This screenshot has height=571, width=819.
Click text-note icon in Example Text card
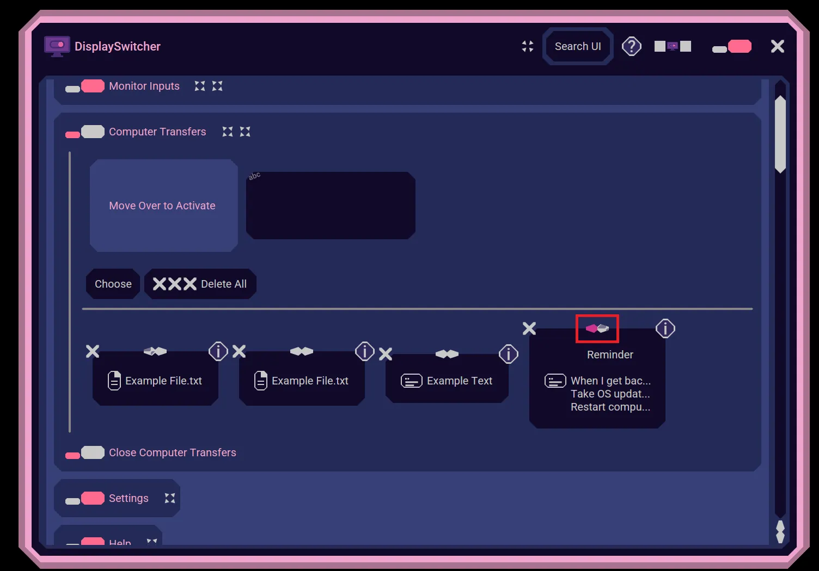point(412,381)
